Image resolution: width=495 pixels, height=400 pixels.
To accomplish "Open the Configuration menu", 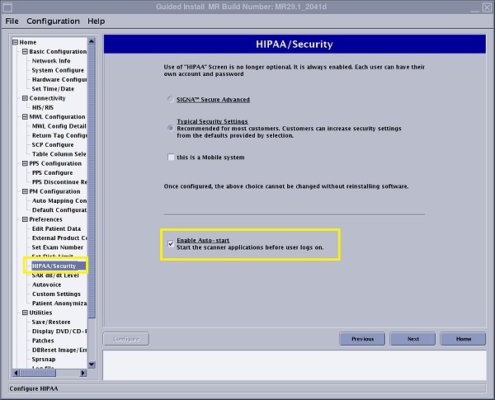I will (53, 21).
